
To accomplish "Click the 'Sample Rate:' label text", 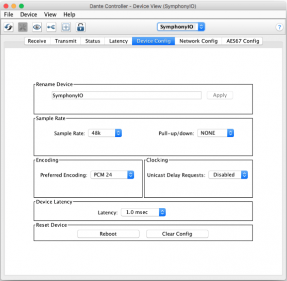I will point(70,133).
